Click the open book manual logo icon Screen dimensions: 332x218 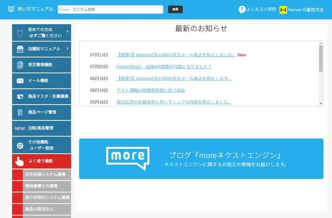pos(11,9)
